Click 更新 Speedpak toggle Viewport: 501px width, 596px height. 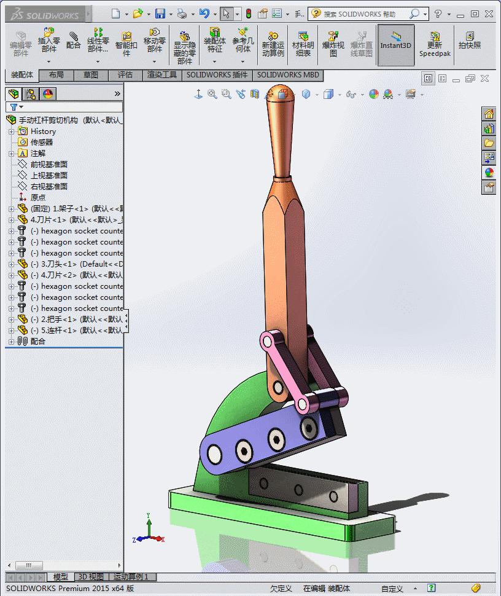(435, 42)
